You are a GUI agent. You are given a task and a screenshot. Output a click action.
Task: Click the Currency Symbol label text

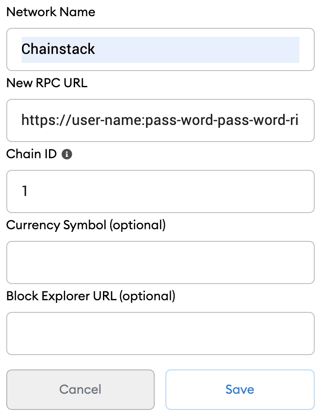click(x=56, y=225)
